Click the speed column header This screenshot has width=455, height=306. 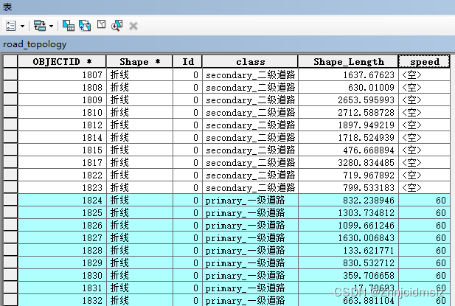[424, 61]
